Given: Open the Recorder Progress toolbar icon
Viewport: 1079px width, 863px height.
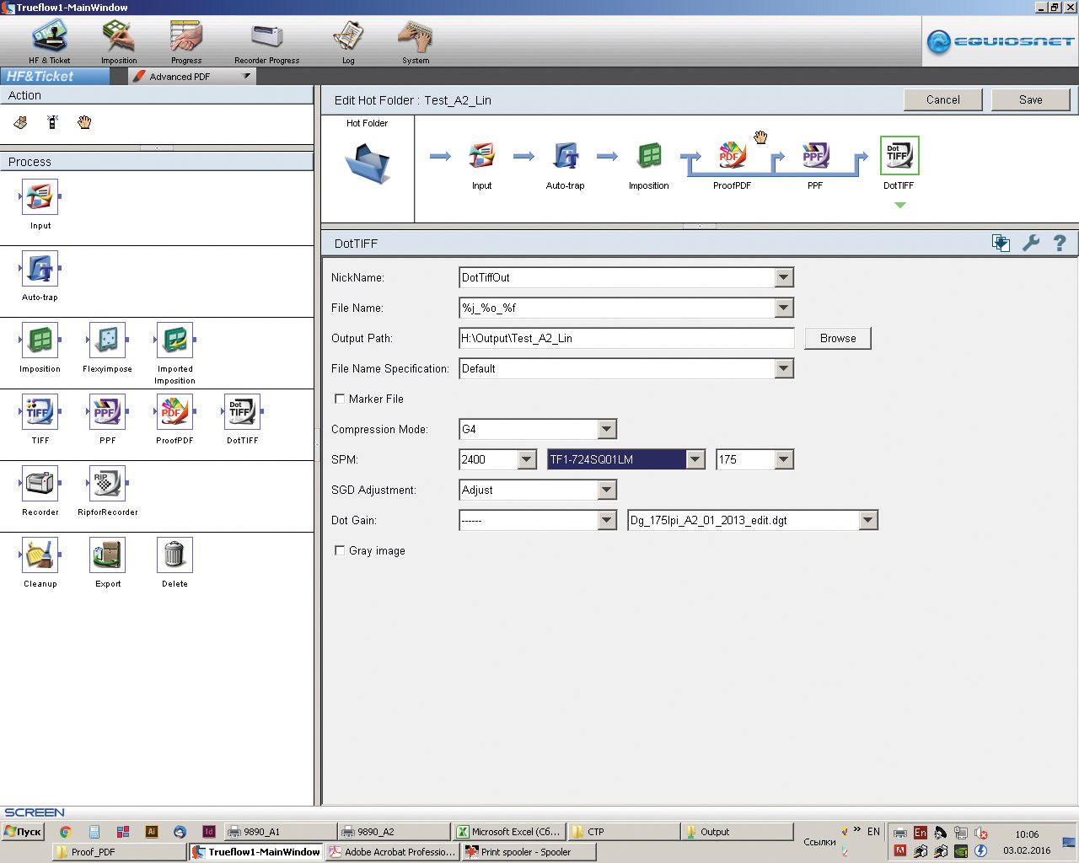Looking at the screenshot, I should click(x=266, y=41).
